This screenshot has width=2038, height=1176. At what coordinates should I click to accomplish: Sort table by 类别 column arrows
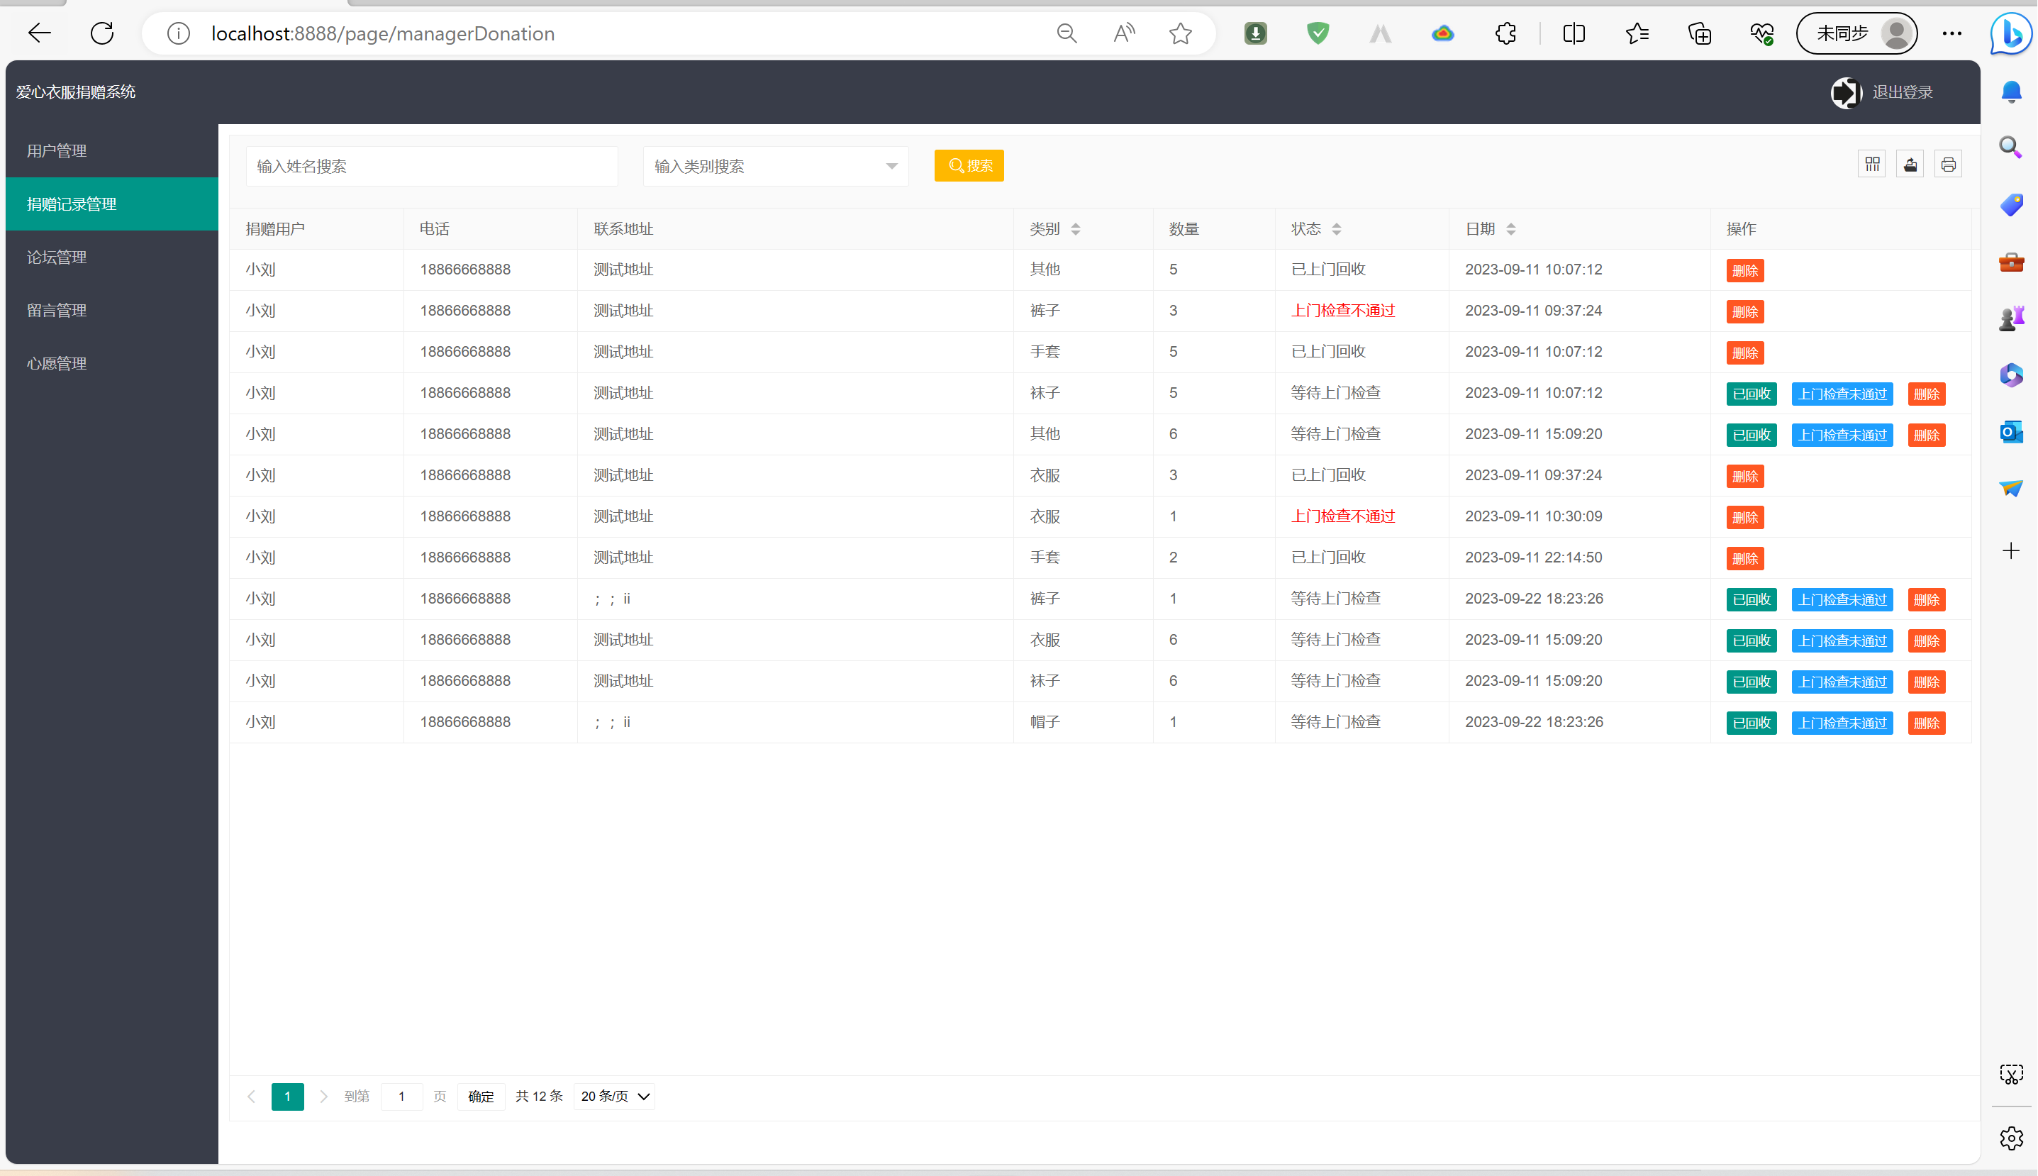click(1075, 229)
